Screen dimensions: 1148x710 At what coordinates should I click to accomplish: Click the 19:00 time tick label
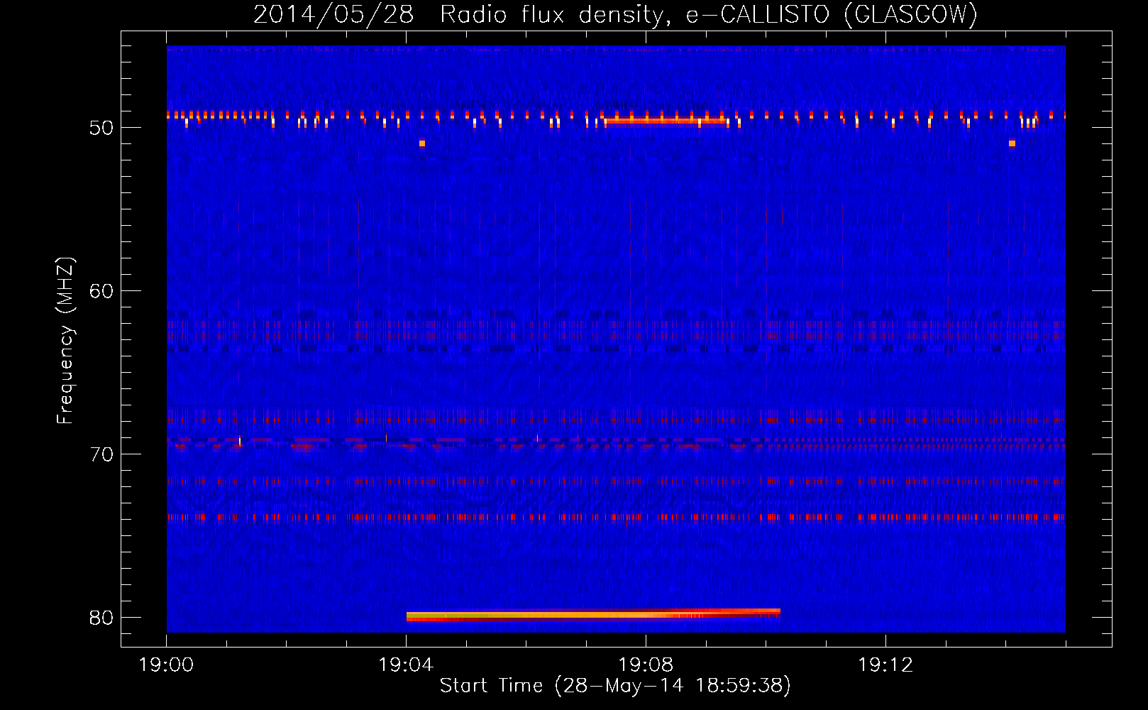tap(167, 665)
